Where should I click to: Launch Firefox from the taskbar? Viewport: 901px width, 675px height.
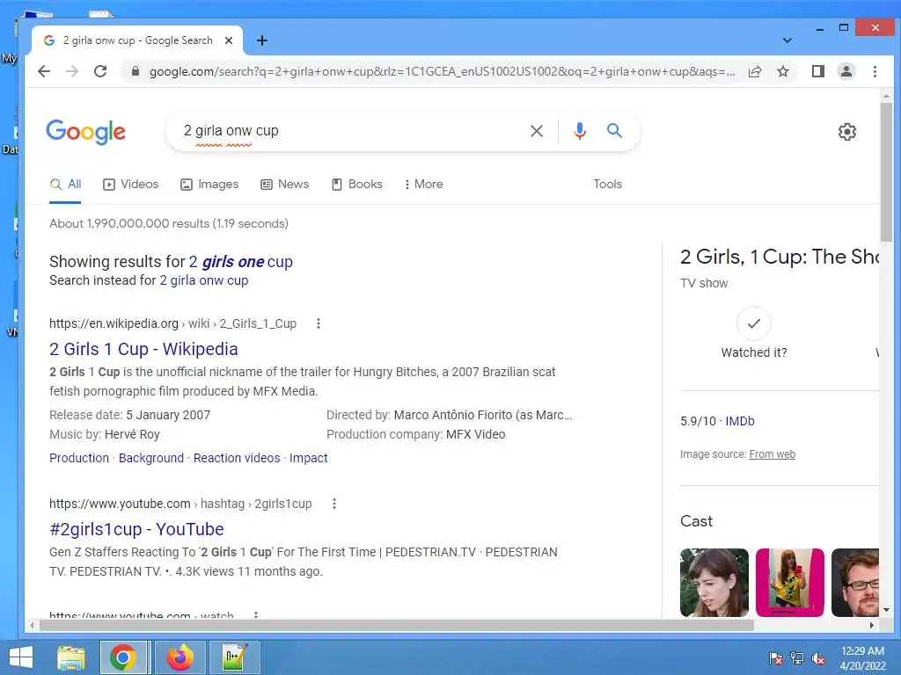tap(180, 657)
